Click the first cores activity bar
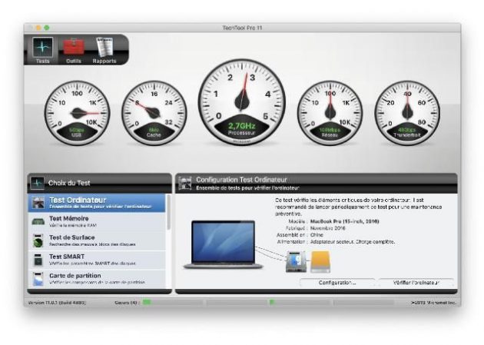 tap(172, 303)
